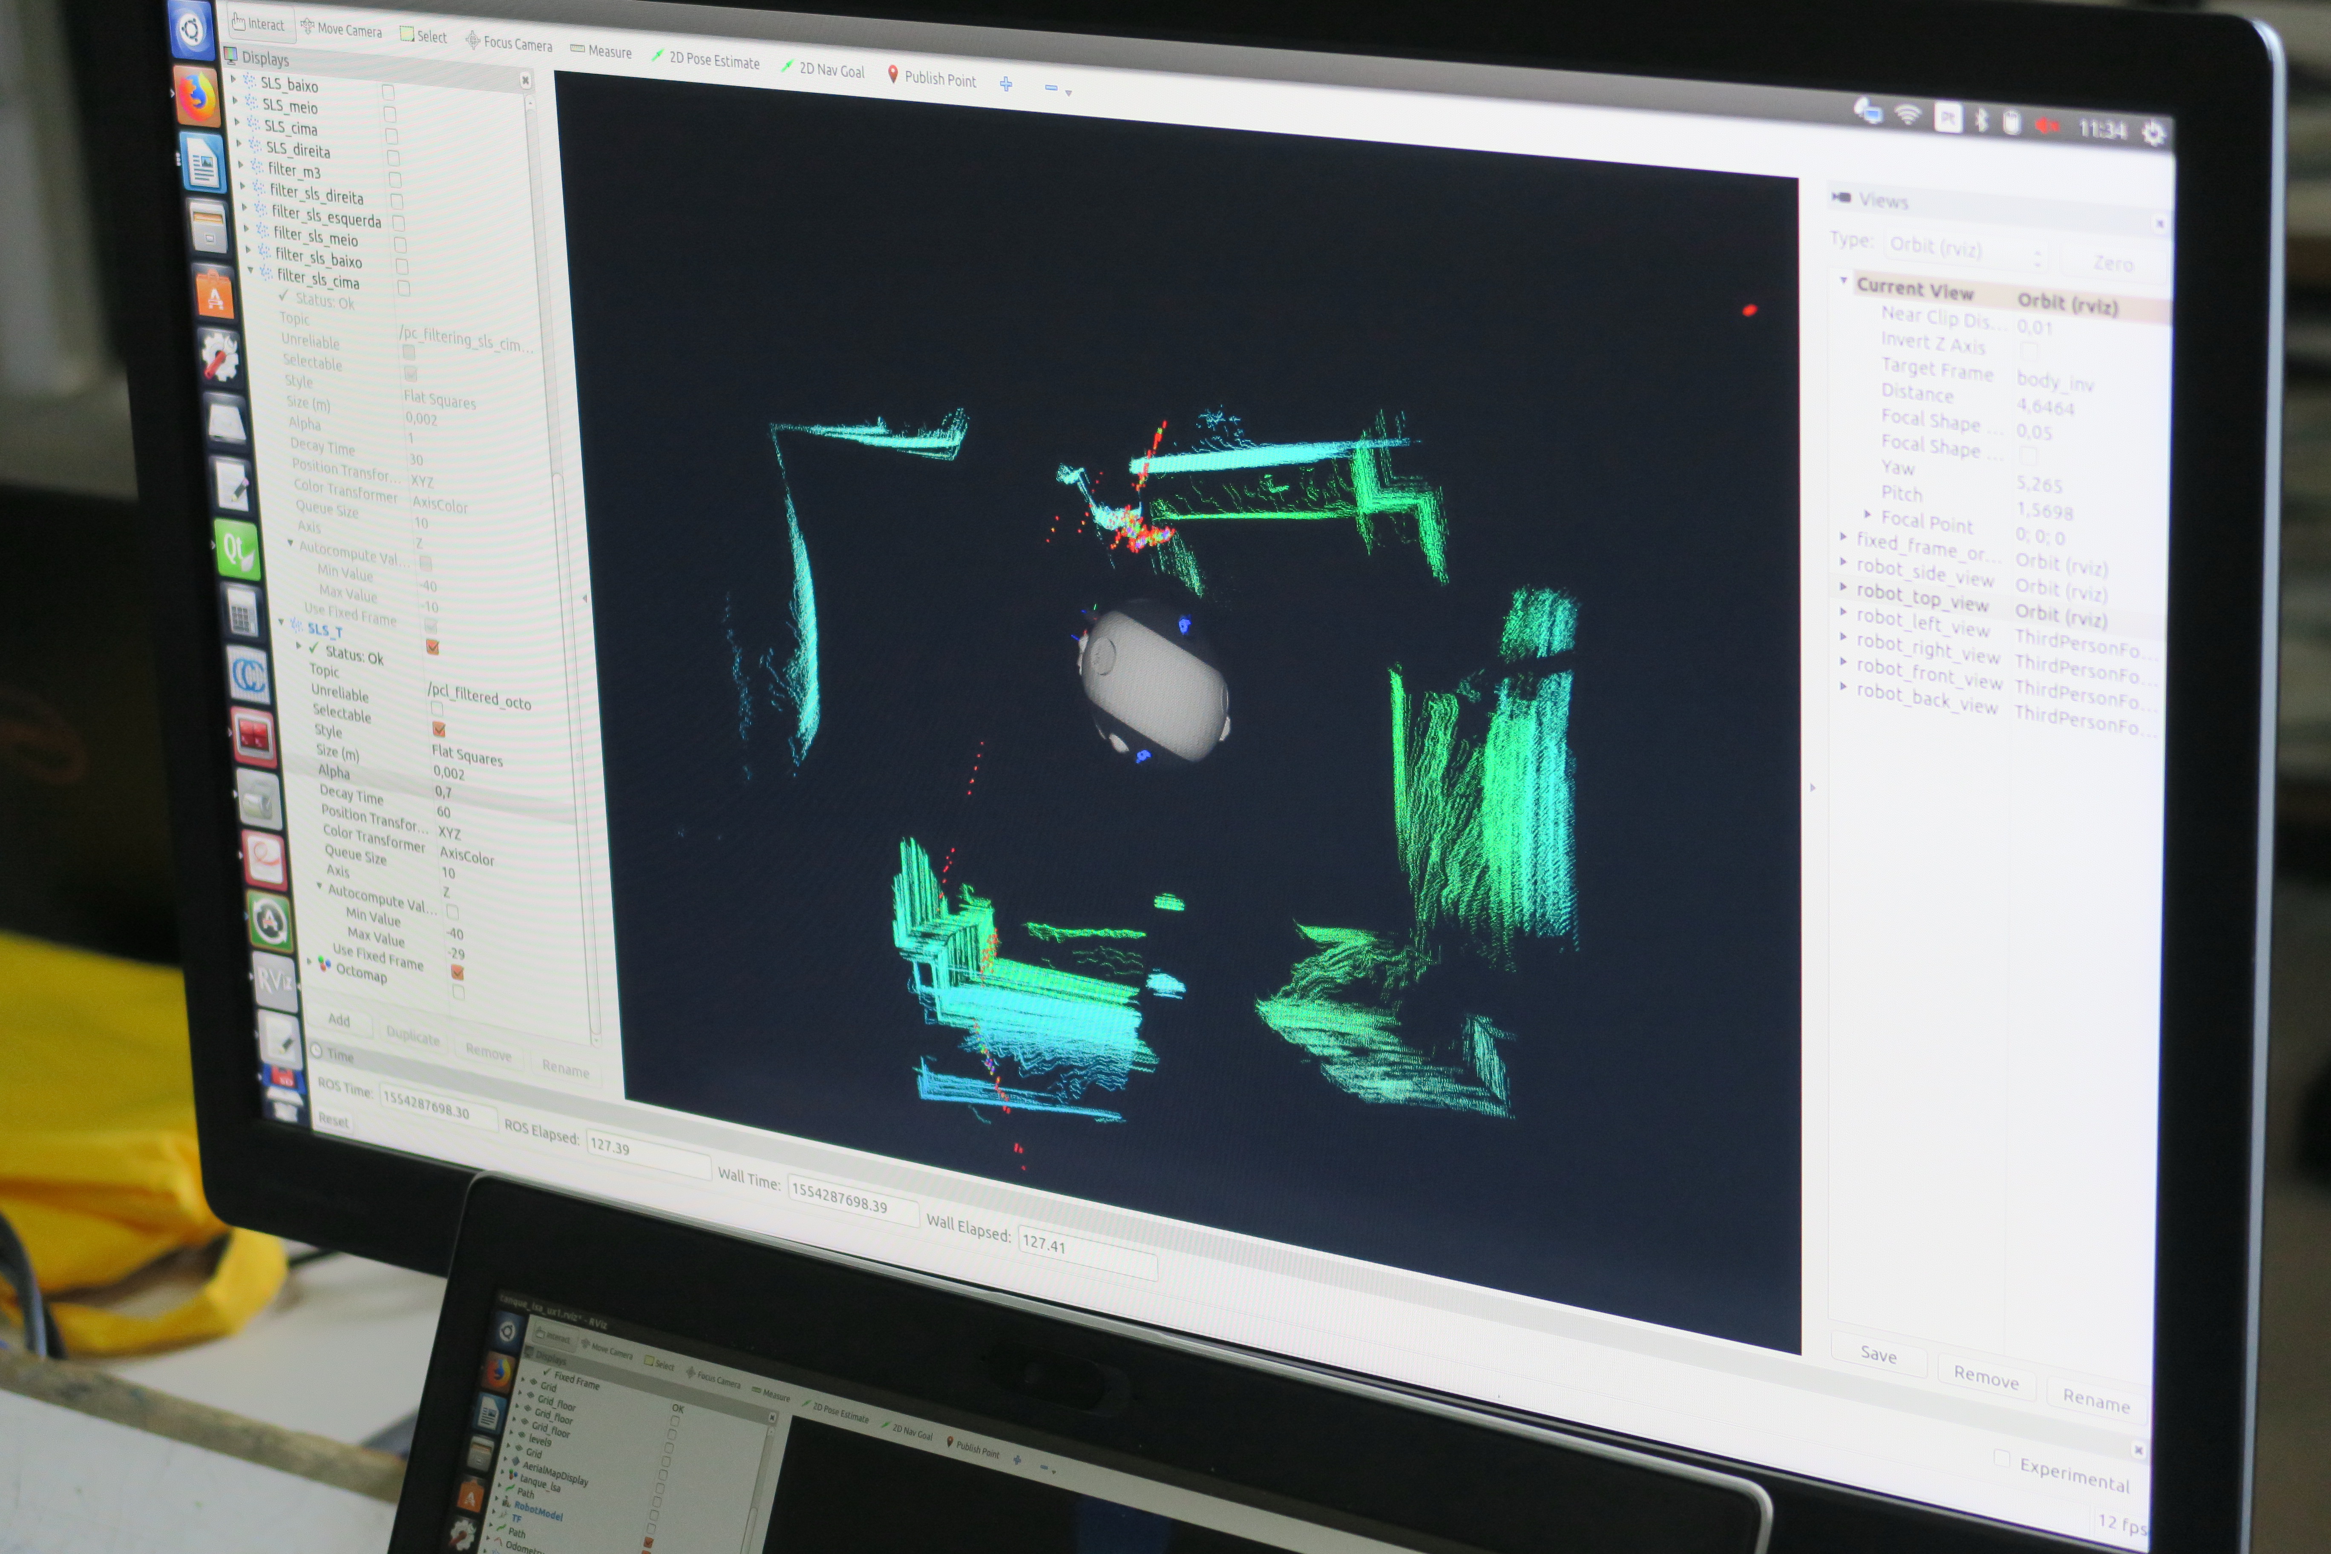Screen dimensions: 2331x1554
Task: Toggle the filter_sls_cima display checkbox
Action: click(403, 288)
